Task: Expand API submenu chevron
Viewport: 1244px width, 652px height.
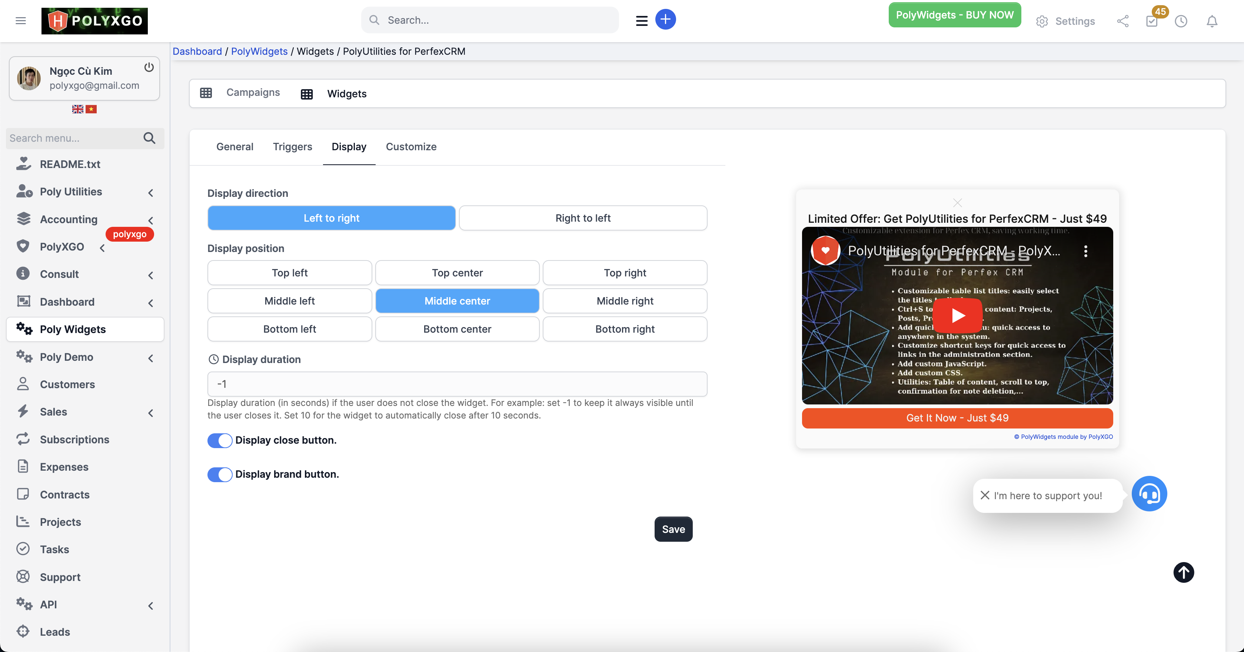Action: point(151,606)
